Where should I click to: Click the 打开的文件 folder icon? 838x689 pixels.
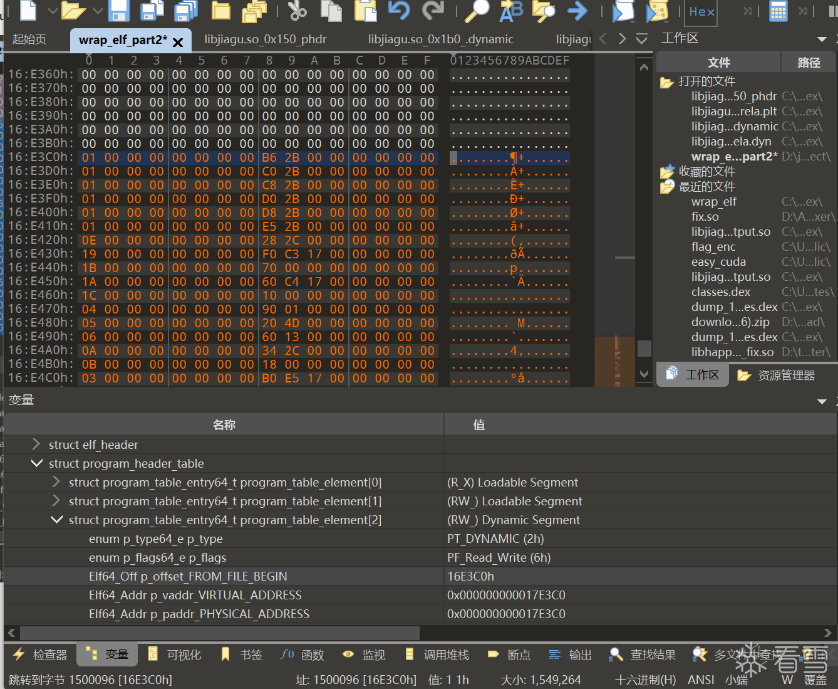coord(666,82)
